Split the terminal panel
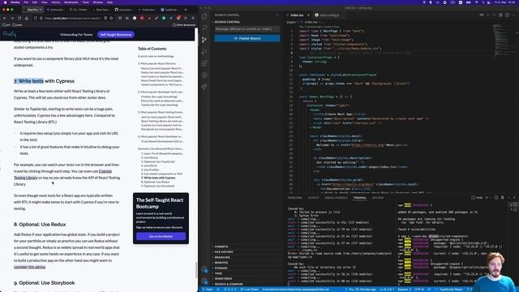 click(x=496, y=198)
